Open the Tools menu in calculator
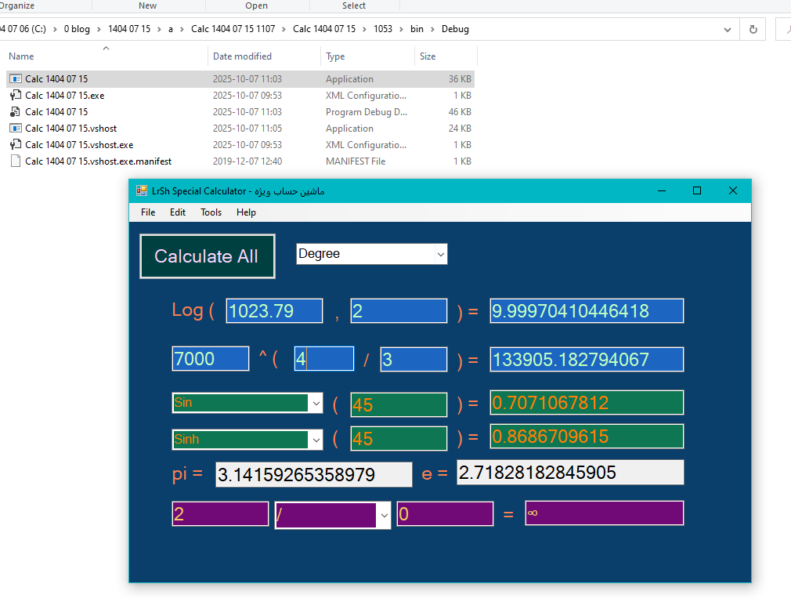This screenshot has height=609, width=791. (x=211, y=212)
